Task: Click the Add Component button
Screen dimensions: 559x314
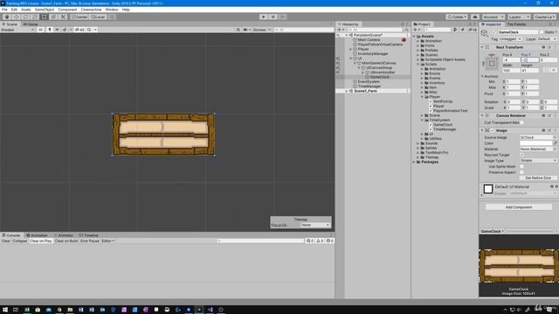Action: point(519,207)
